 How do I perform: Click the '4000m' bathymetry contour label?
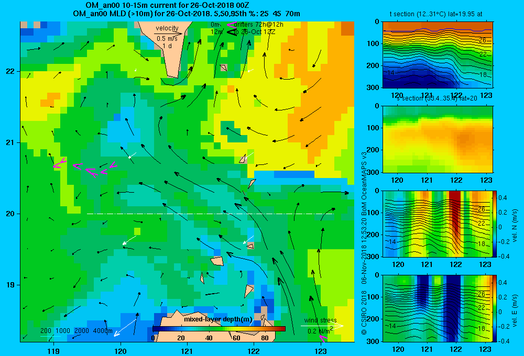[103, 331]
